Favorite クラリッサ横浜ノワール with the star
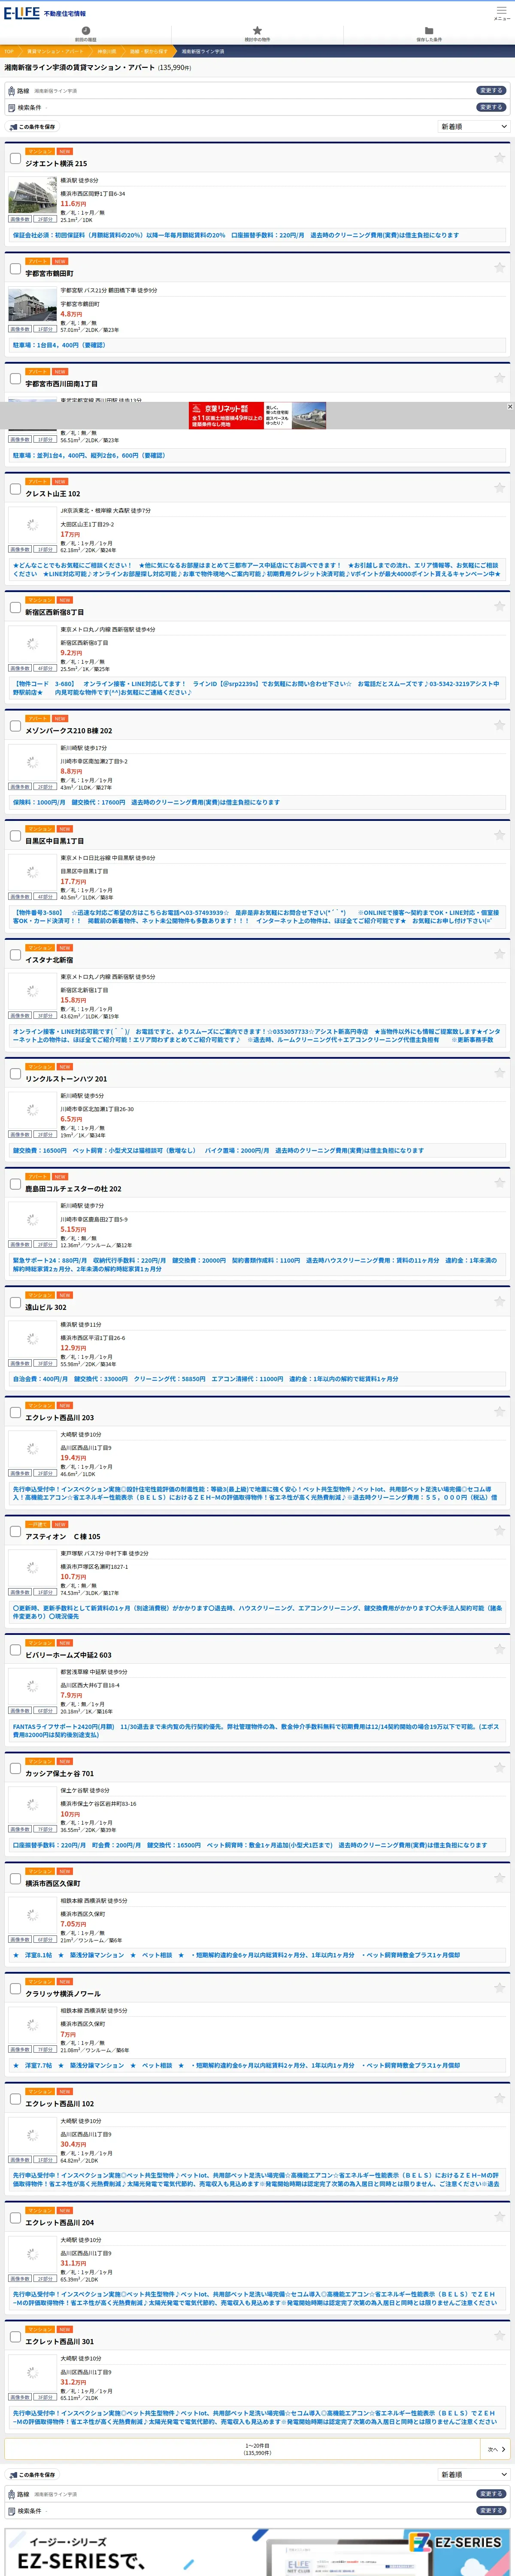The width and height of the screenshot is (515, 2576). [499, 1987]
